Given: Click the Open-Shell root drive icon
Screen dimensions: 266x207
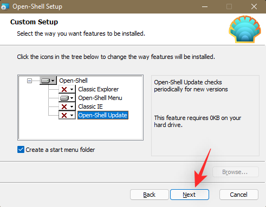Looking at the screenshot, I should tap(45, 81).
